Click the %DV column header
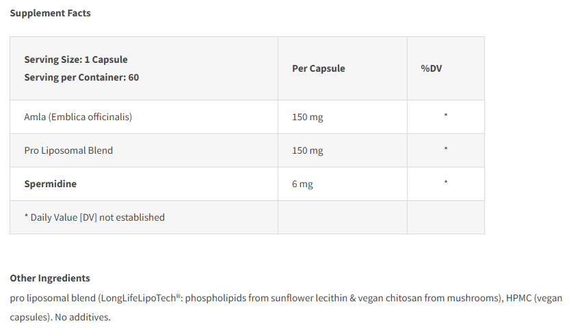569x330 pixels. pos(432,68)
